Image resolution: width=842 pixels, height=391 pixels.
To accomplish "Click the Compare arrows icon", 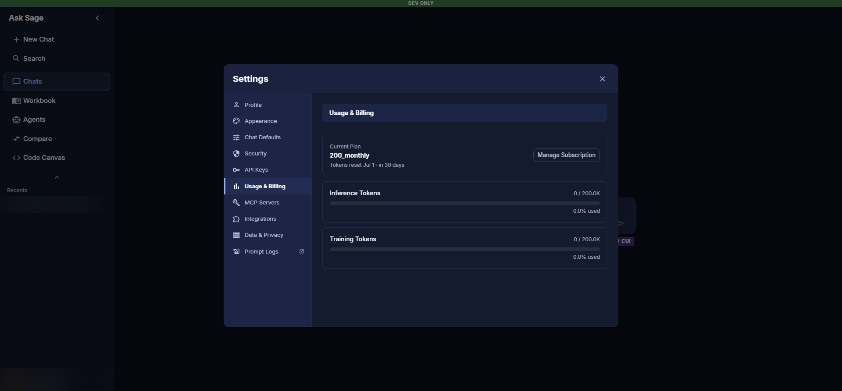I will click(x=16, y=139).
